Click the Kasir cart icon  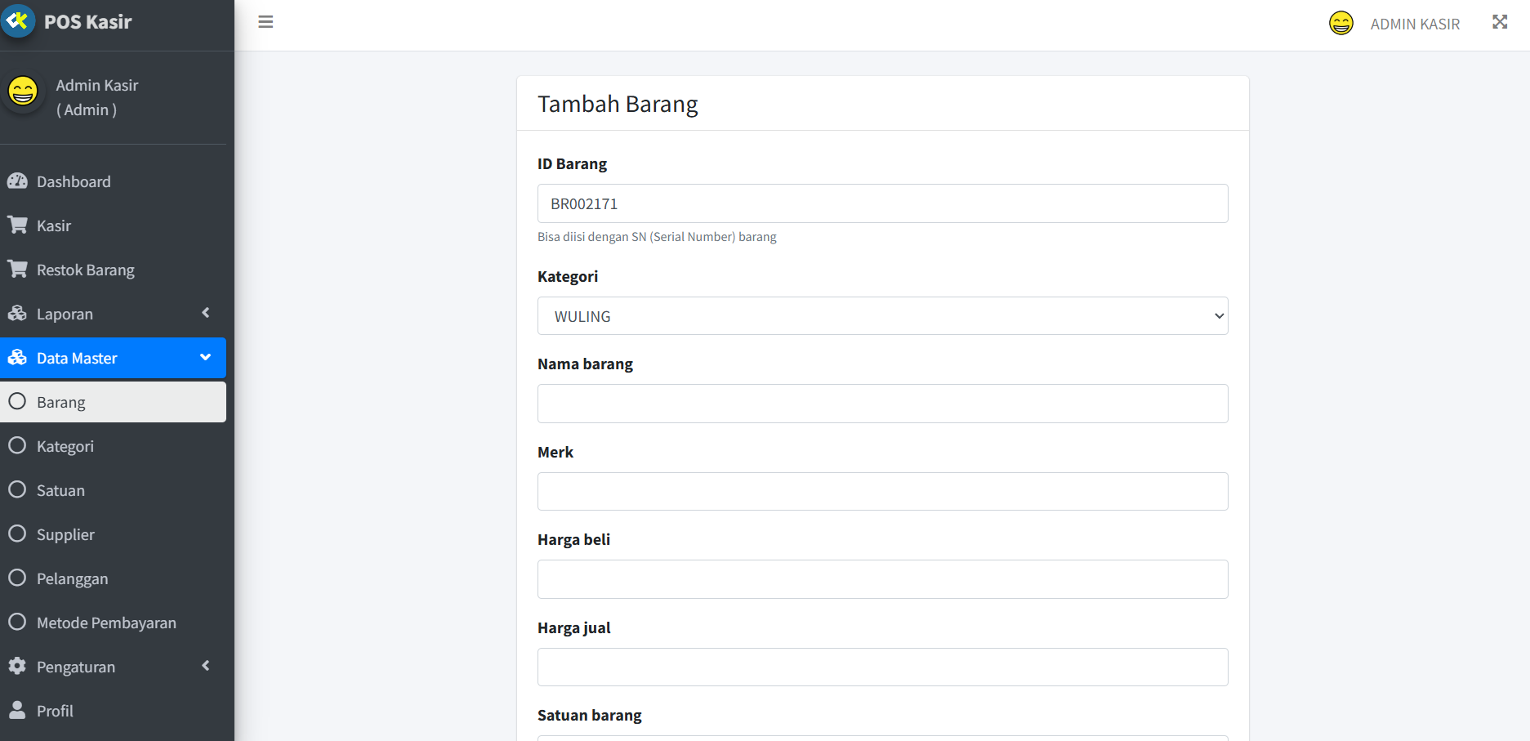[x=17, y=225]
